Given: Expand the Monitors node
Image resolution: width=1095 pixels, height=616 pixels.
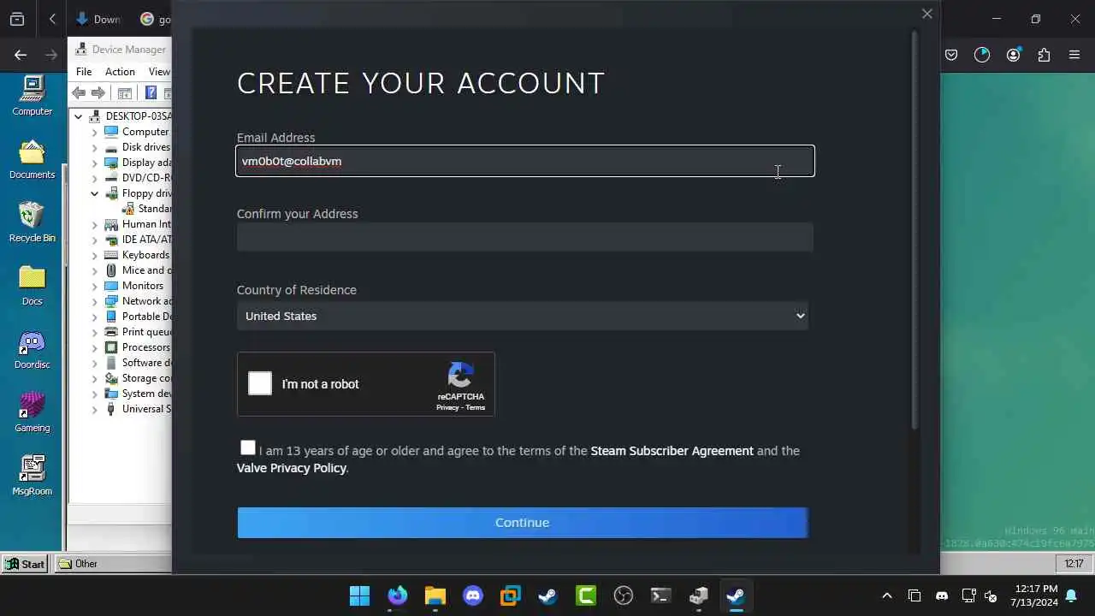Looking at the screenshot, I should (x=95, y=286).
